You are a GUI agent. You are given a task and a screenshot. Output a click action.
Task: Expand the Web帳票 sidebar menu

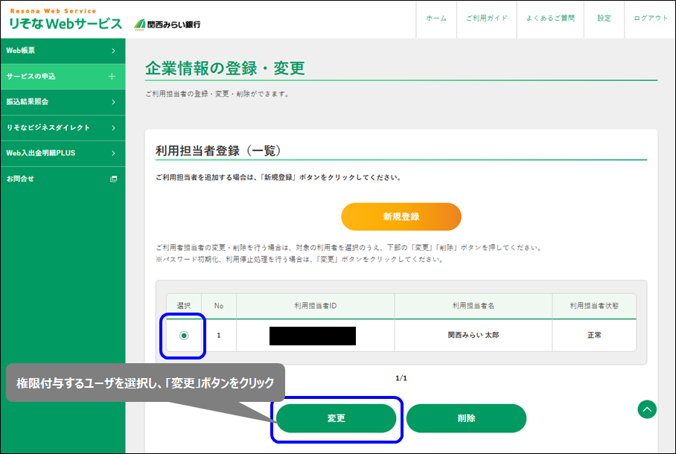click(x=63, y=51)
